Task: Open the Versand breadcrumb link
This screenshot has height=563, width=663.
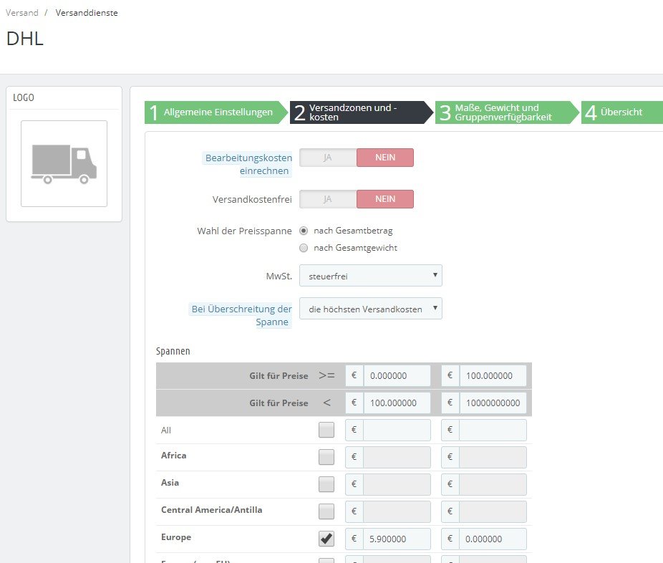Action: 22,13
